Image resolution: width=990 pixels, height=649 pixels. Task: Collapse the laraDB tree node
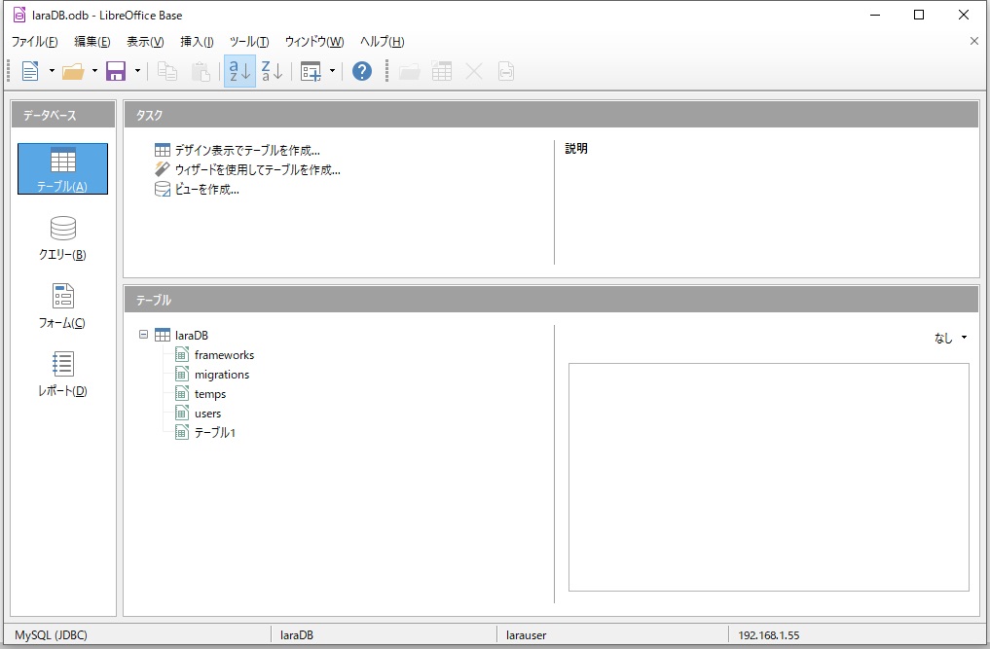[x=144, y=335]
